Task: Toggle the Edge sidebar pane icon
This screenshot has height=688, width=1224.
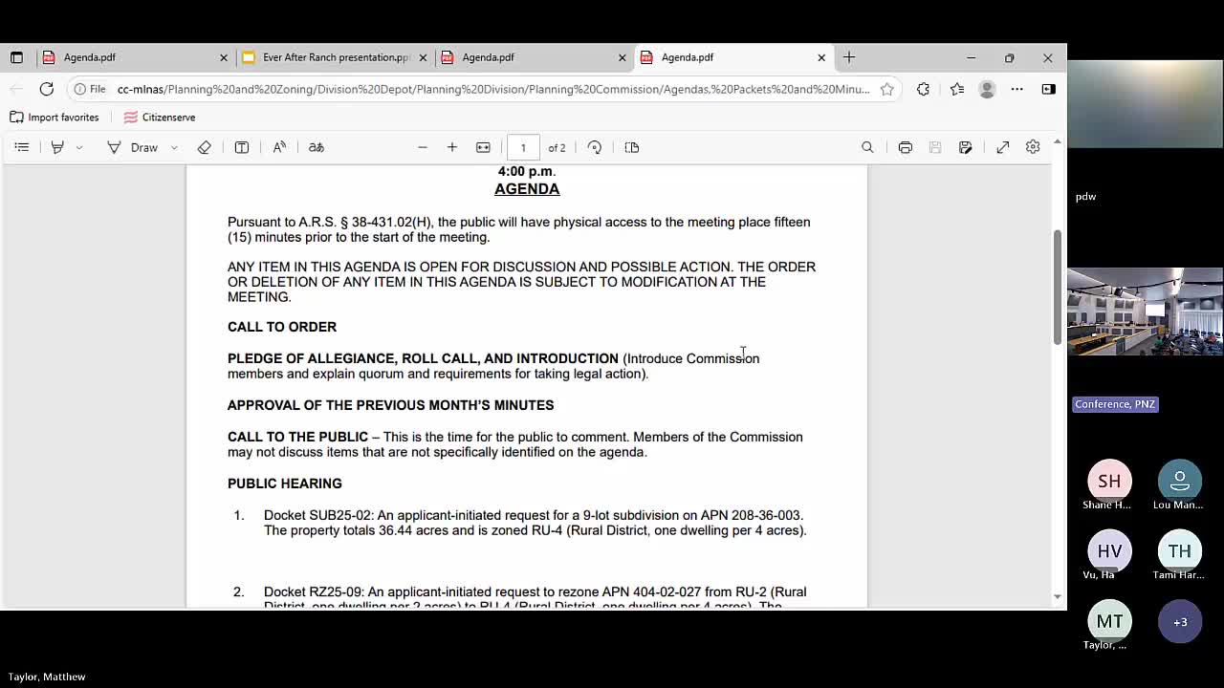Action: (x=1048, y=89)
